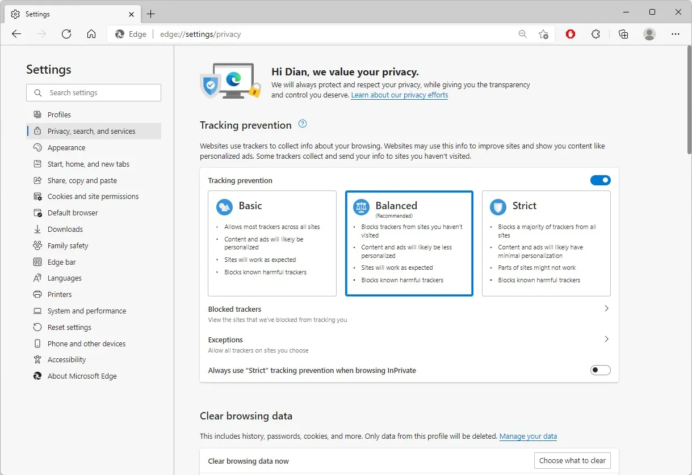The height and width of the screenshot is (475, 692).
Task: Open Cookies and site permissions settings
Action: pos(93,197)
